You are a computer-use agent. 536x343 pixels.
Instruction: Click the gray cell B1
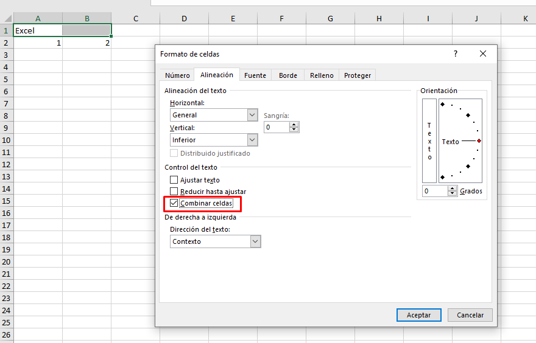click(87, 30)
